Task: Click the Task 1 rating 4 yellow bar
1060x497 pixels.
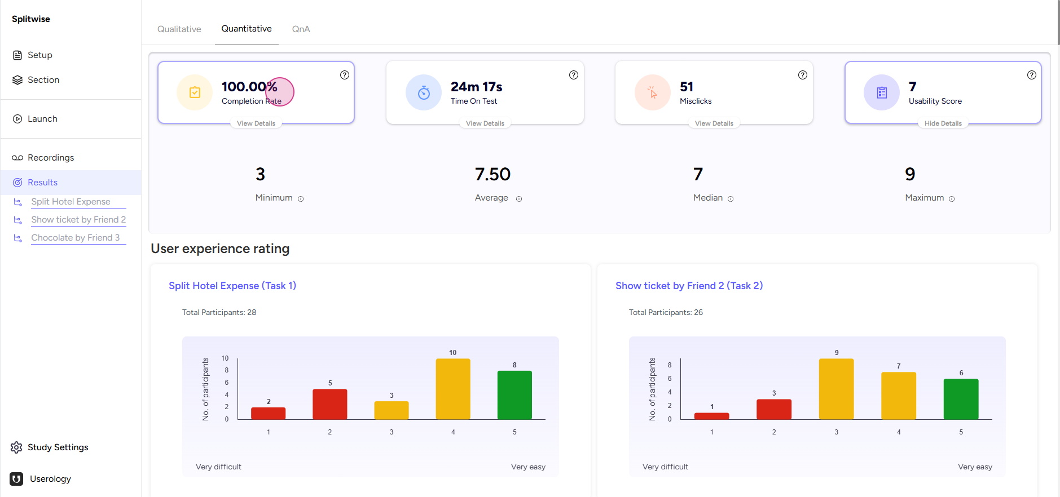Action: tap(453, 389)
